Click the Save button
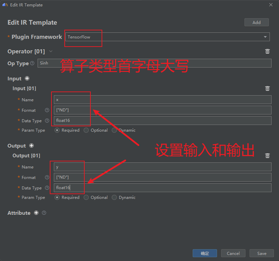 (x=261, y=253)
